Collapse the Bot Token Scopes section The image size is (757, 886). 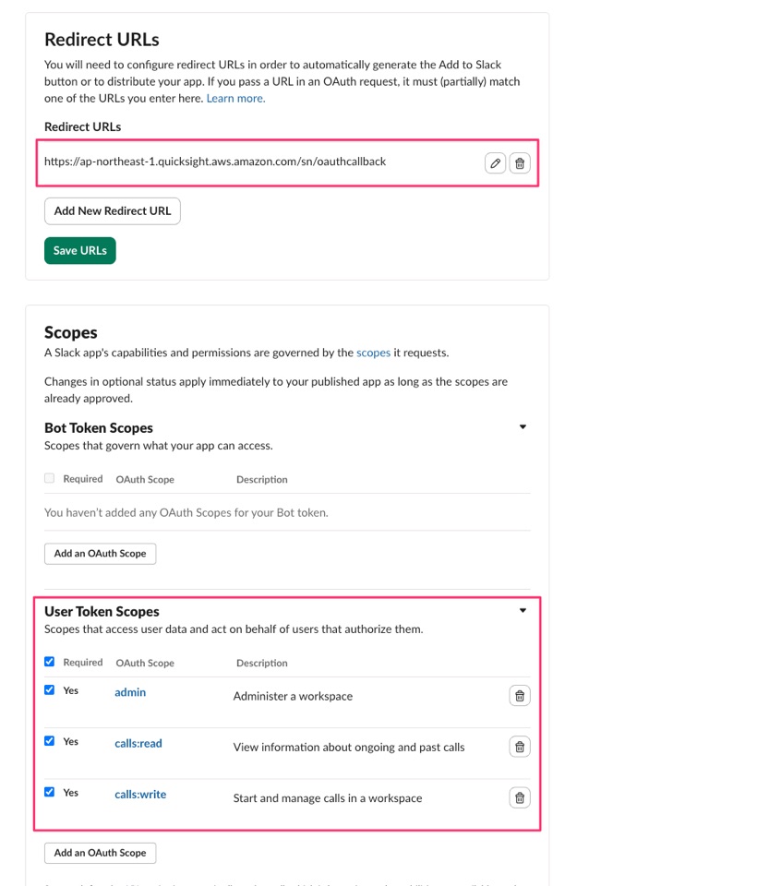click(523, 426)
